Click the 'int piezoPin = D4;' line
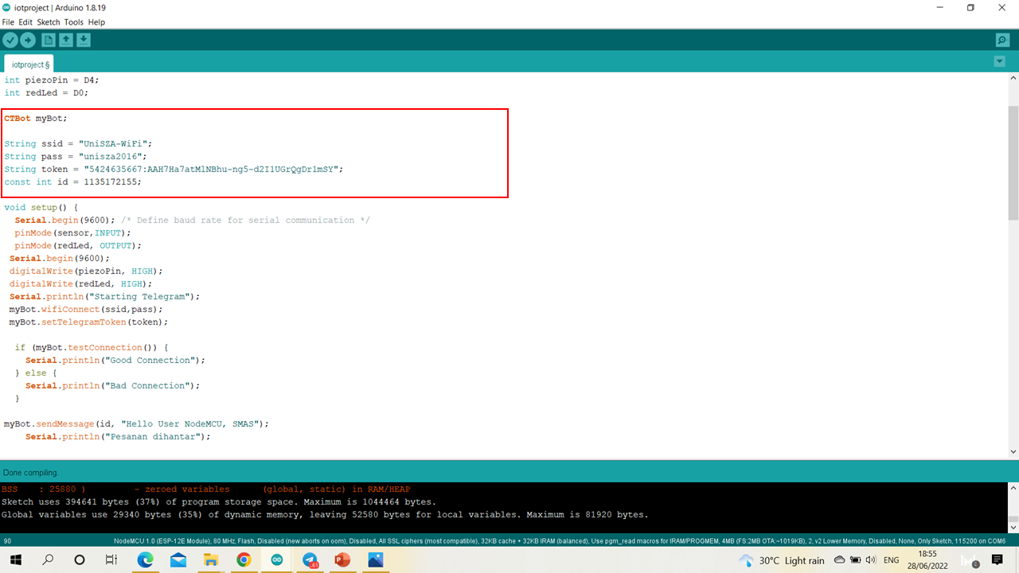Image resolution: width=1019 pixels, height=573 pixels. [52, 80]
